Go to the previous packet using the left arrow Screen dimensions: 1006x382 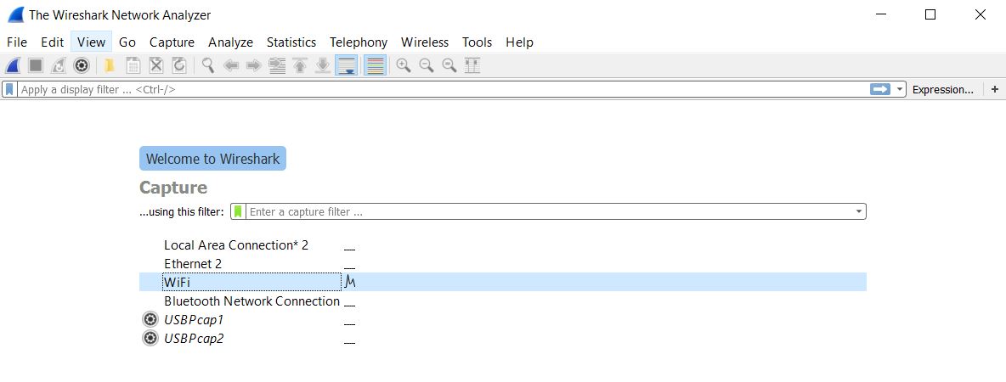coord(231,65)
